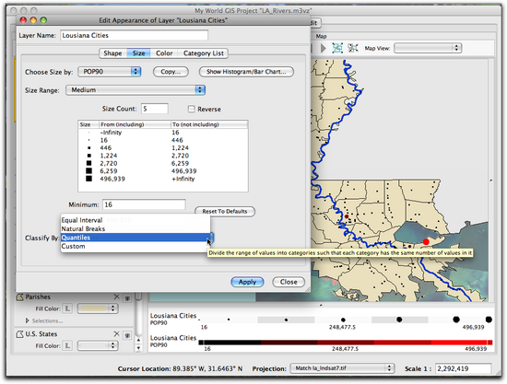507x384 pixels.
Task: Click the Close button in dialog
Action: pos(289,282)
